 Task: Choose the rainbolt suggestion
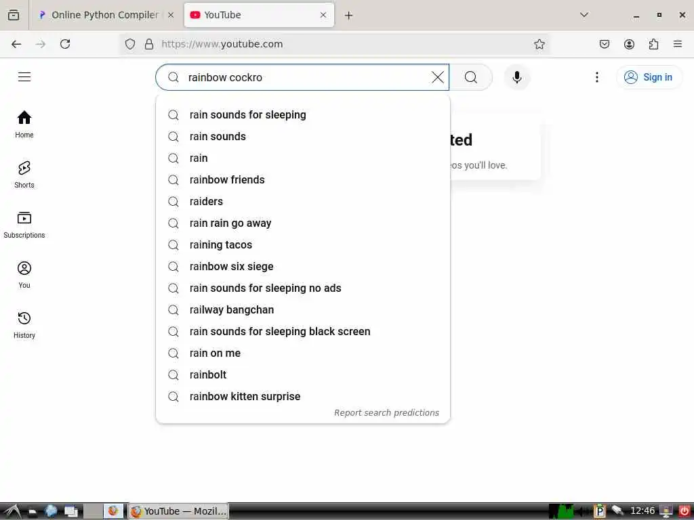[x=303, y=375]
